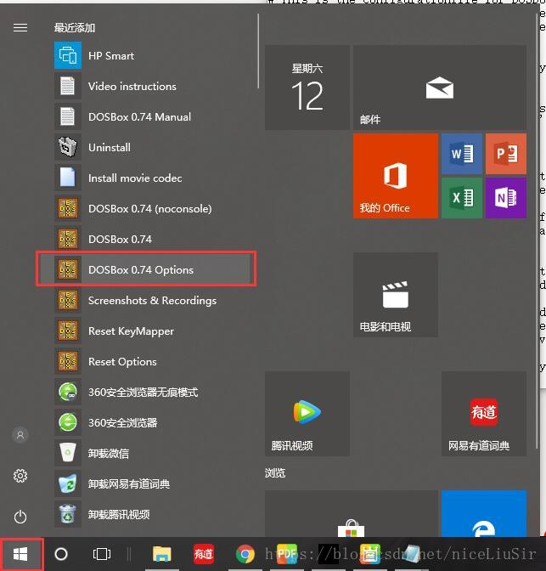Click the Uninstall recycle bin icon
Viewport: 546px width, 571px height.
click(x=68, y=147)
